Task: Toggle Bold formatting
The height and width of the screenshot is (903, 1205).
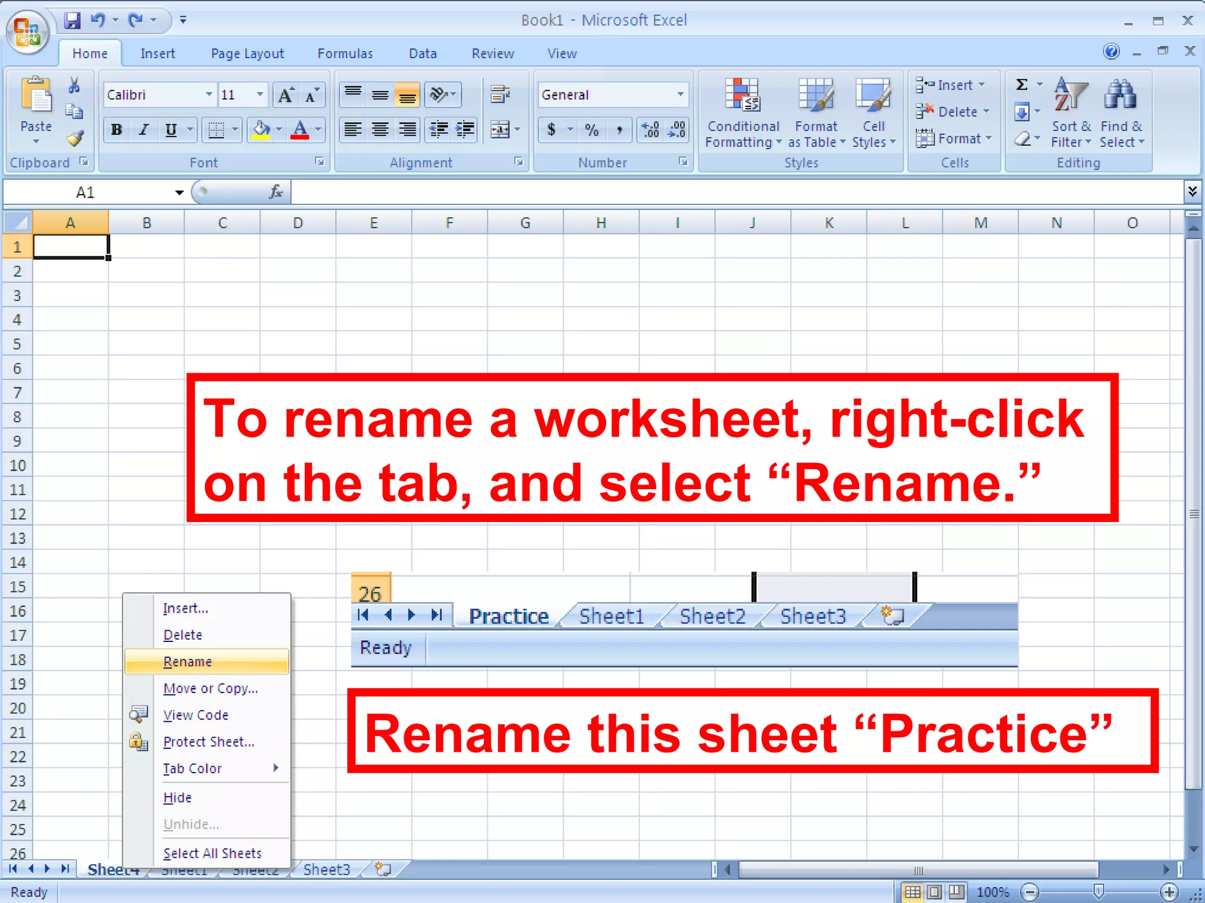Action: pos(116,130)
